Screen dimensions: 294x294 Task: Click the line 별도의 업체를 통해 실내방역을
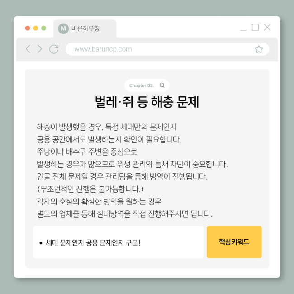pyautogui.click(x=124, y=213)
